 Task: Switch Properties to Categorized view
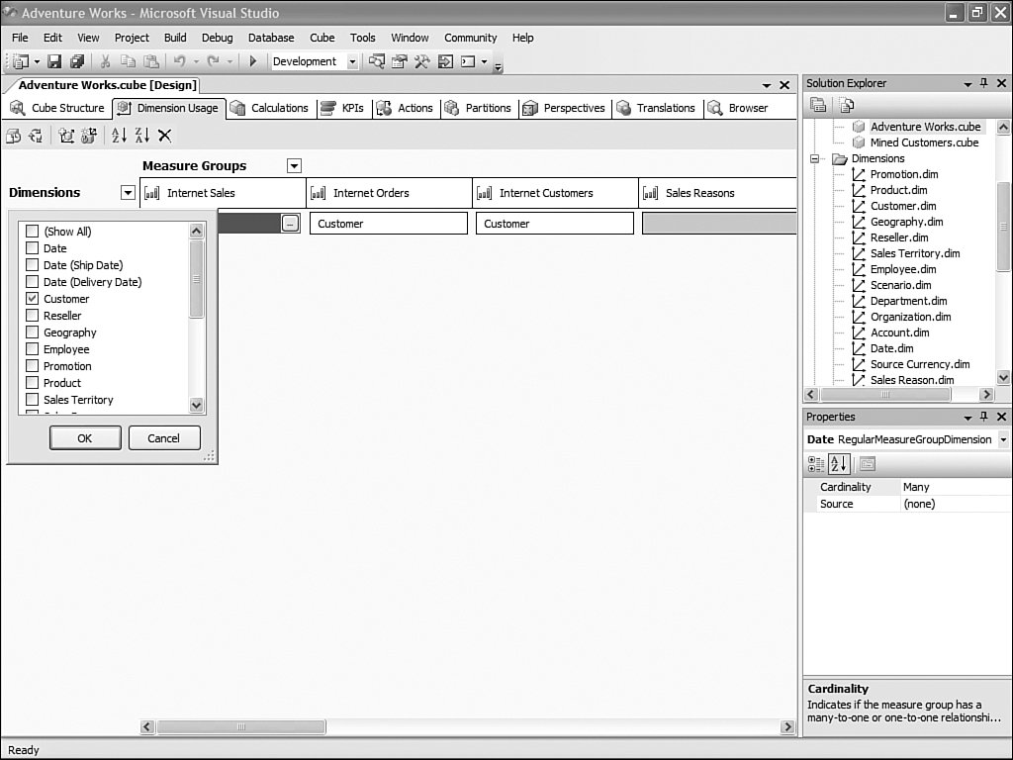coord(816,464)
